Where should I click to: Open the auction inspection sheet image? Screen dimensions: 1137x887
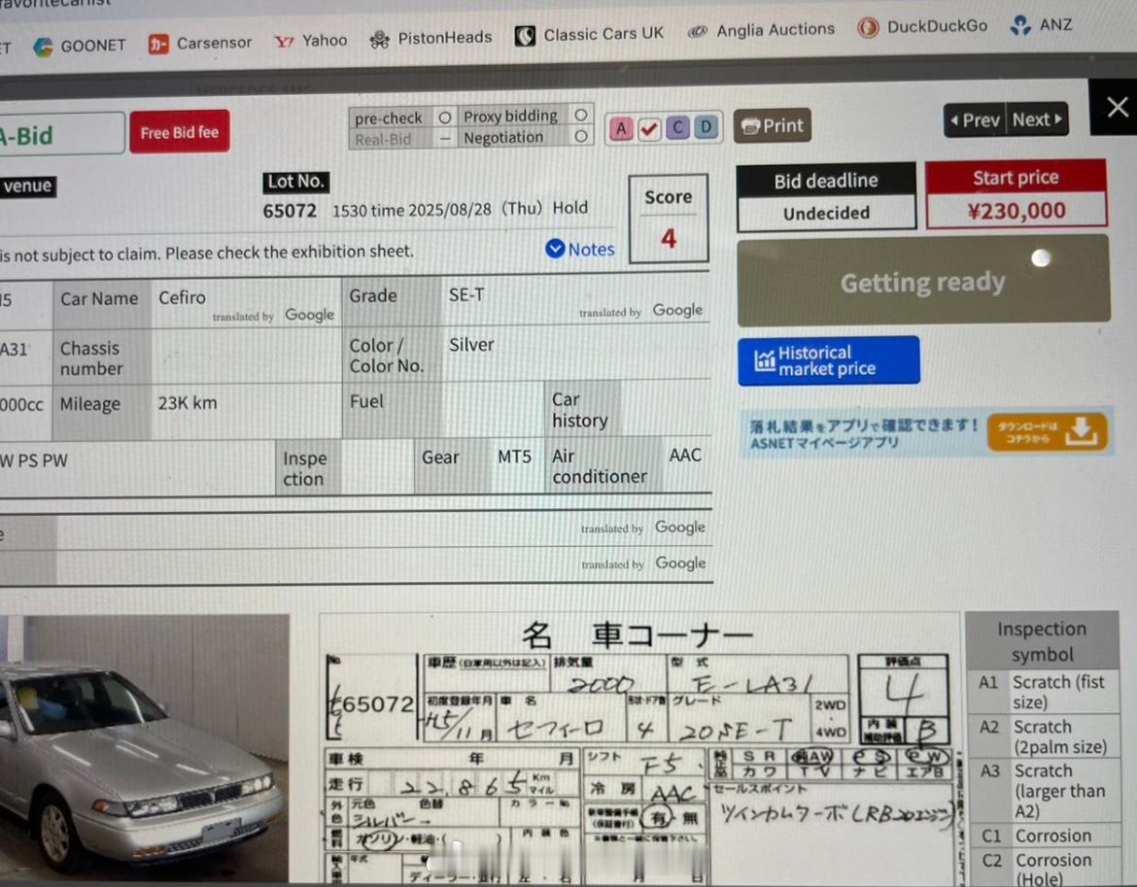tap(639, 750)
